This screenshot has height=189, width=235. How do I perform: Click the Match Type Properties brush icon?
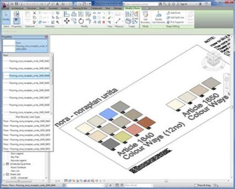tap(35, 22)
